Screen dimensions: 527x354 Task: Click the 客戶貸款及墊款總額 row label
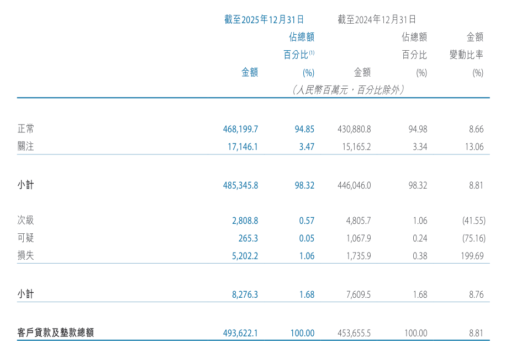click(x=55, y=332)
